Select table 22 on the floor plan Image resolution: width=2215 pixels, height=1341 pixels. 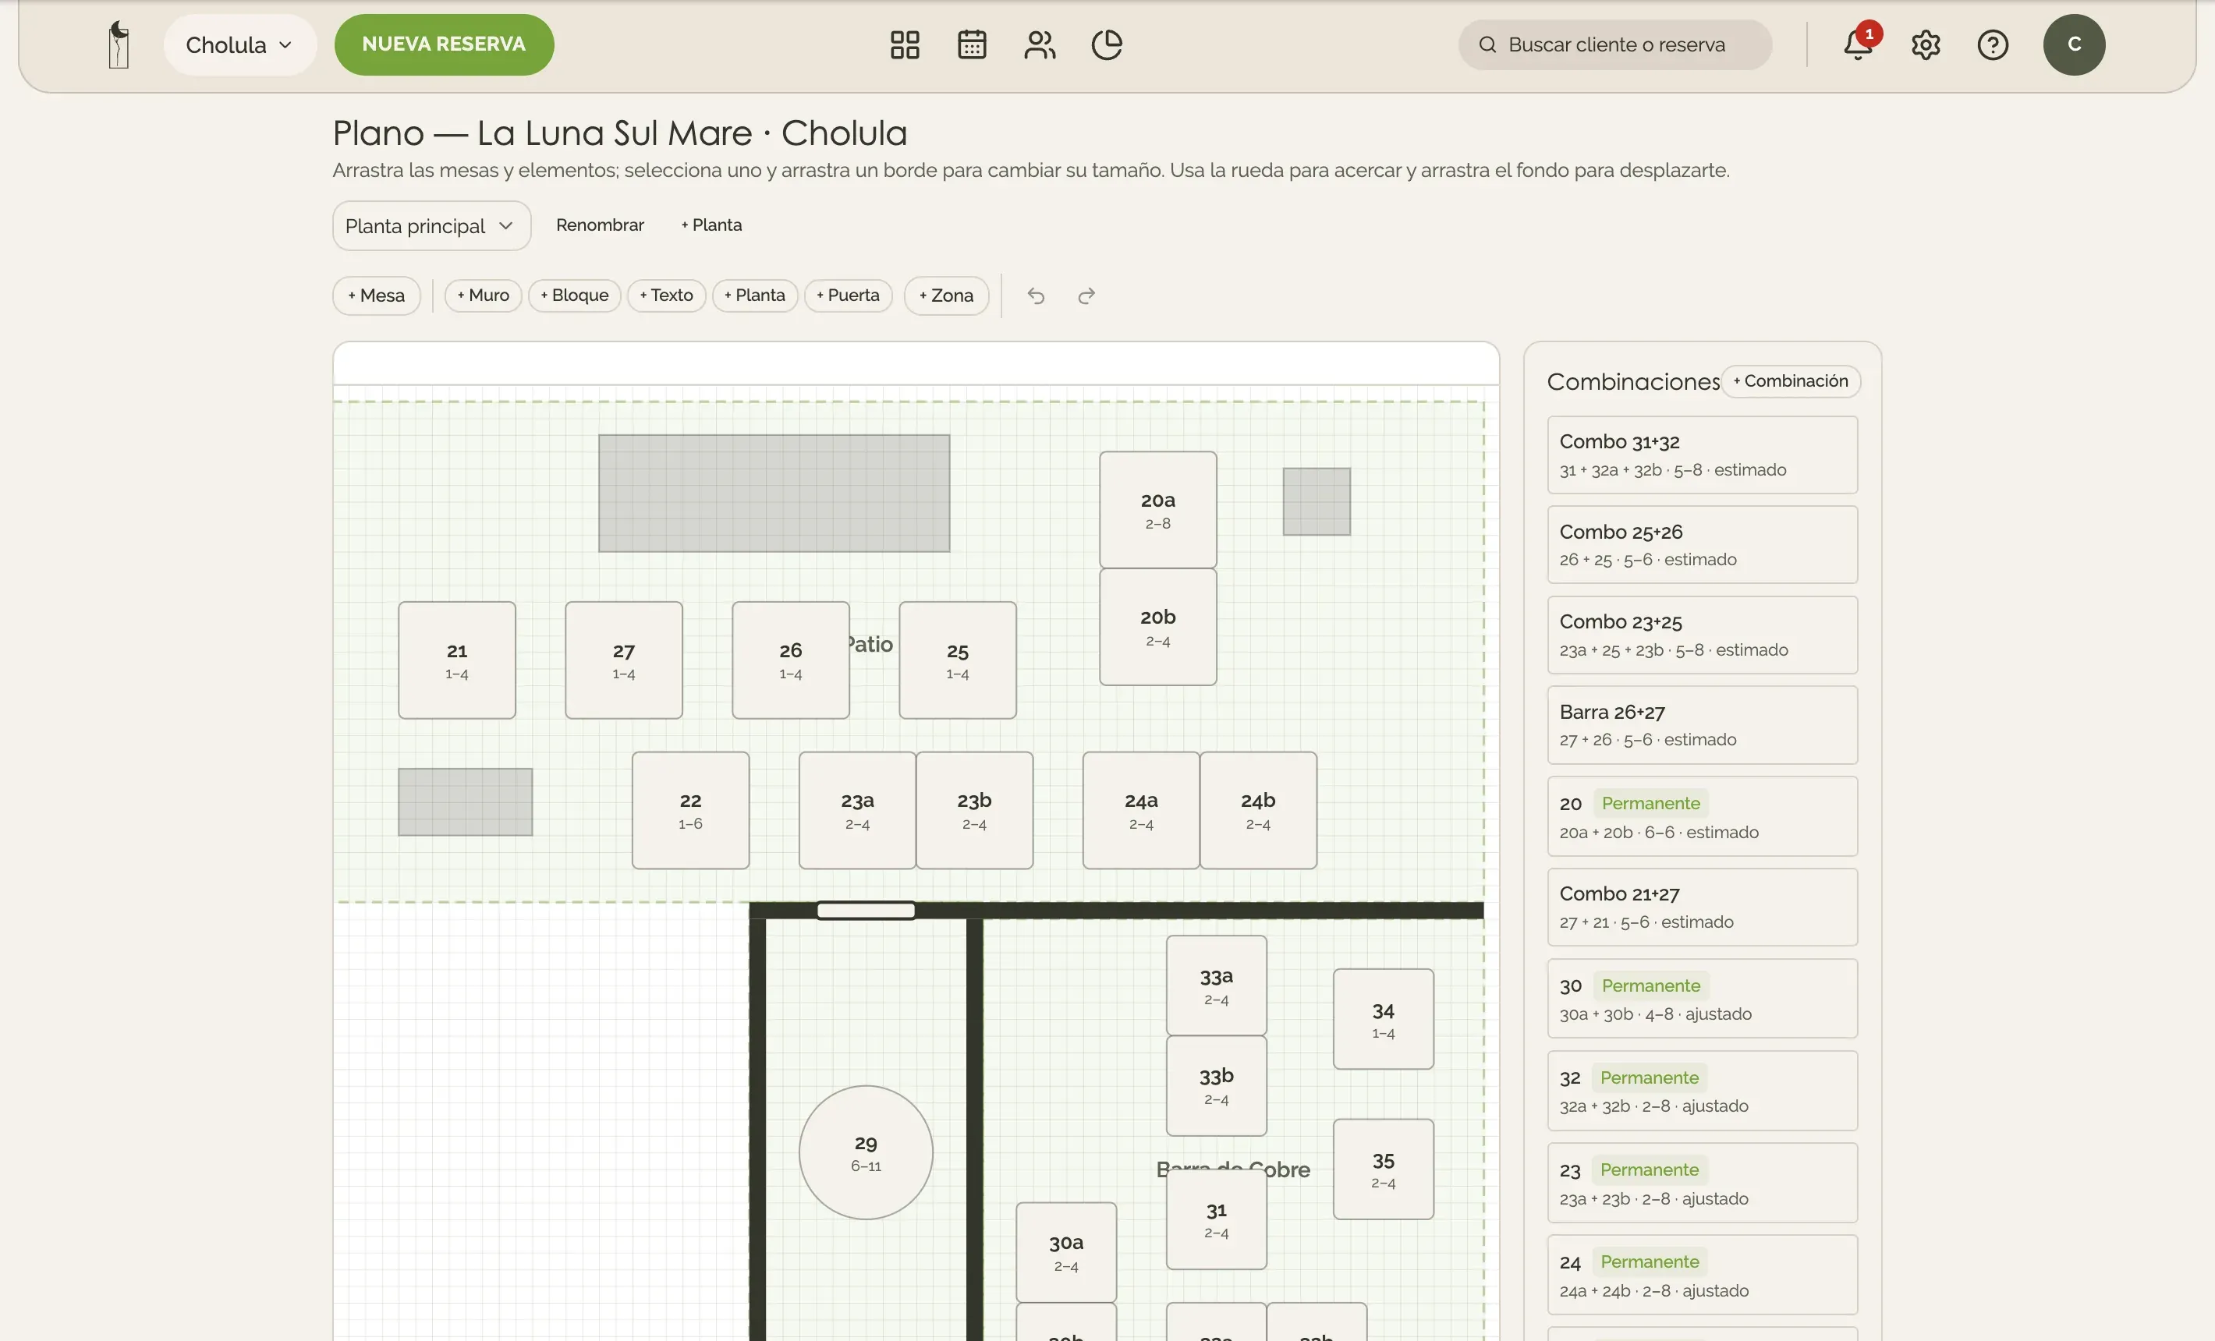click(x=690, y=810)
